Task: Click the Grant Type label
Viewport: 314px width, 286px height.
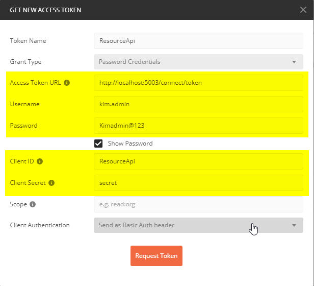Action: (25, 62)
